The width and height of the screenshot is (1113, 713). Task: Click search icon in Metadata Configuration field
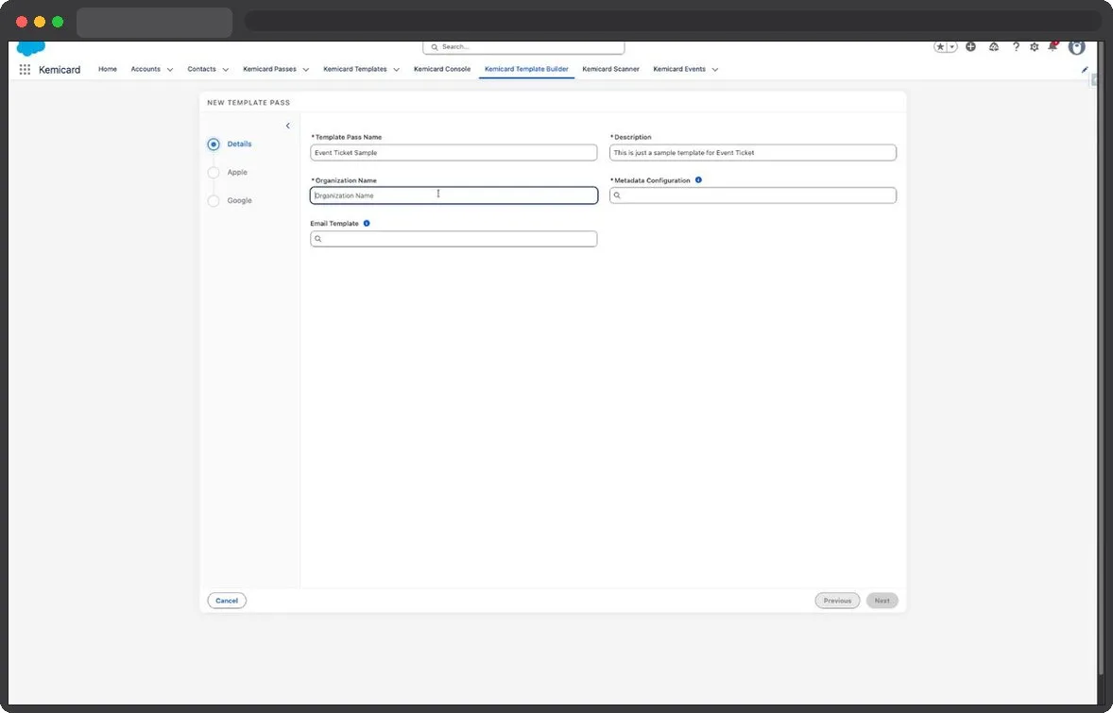(617, 195)
